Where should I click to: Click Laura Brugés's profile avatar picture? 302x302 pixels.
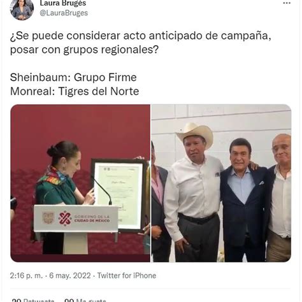(x=22, y=10)
